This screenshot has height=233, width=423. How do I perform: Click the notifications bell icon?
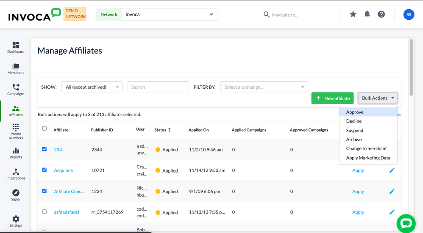click(x=367, y=14)
